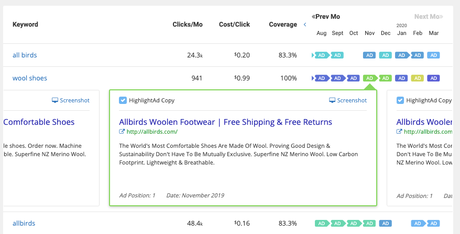Open the Allbirds Woolen Footwear ad headline
The image size is (460, 234).
pos(226,122)
